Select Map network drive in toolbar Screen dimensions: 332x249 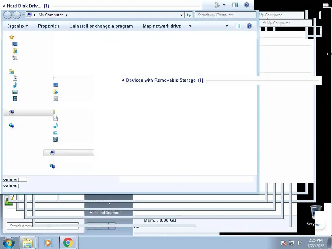(162, 26)
